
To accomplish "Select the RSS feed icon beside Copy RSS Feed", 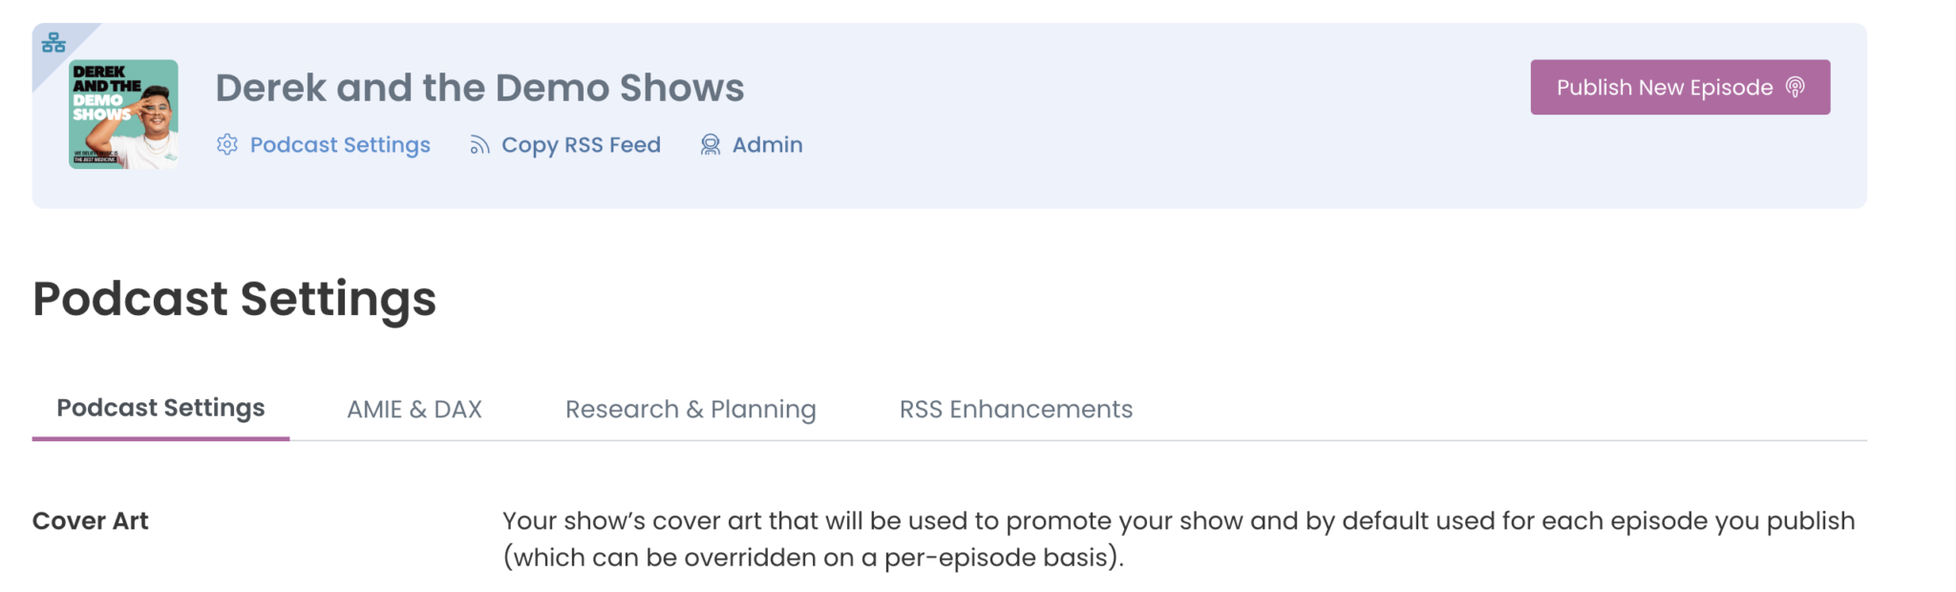I will coord(479,144).
